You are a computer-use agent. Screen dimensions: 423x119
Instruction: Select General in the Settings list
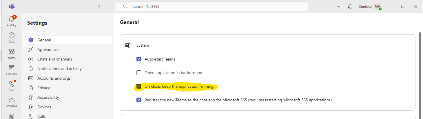coord(68,40)
